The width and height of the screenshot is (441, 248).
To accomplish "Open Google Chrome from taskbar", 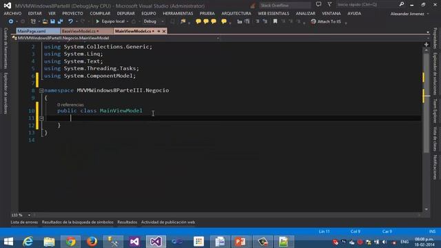I will click(x=70, y=242).
